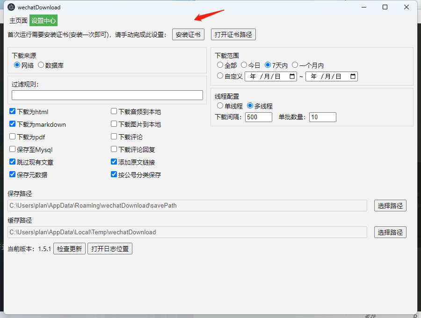Click the 下载间隔 value field

(x=258, y=117)
